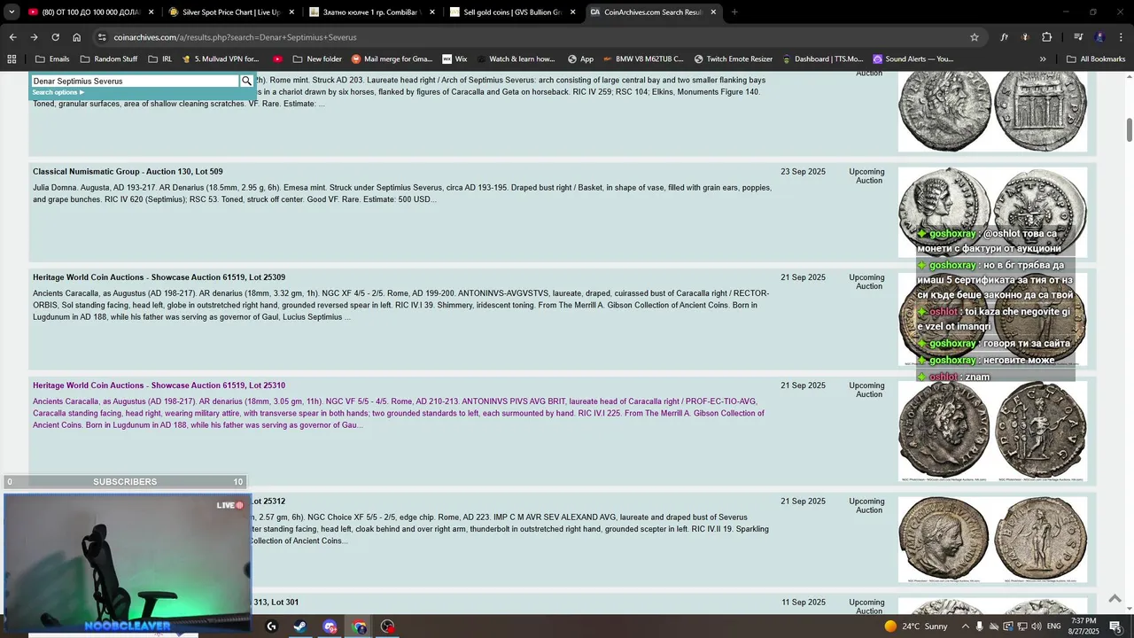Go to the browser home page
The width and height of the screenshot is (1134, 638).
76,37
